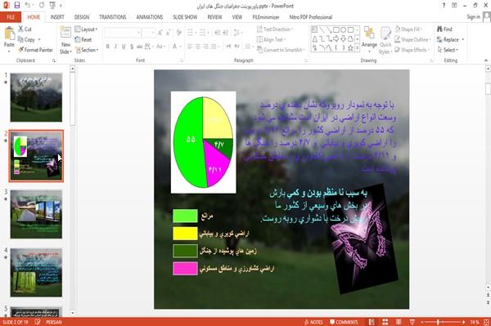Switch to the ANIMATIONS tab
491x326 pixels.
[150, 17]
